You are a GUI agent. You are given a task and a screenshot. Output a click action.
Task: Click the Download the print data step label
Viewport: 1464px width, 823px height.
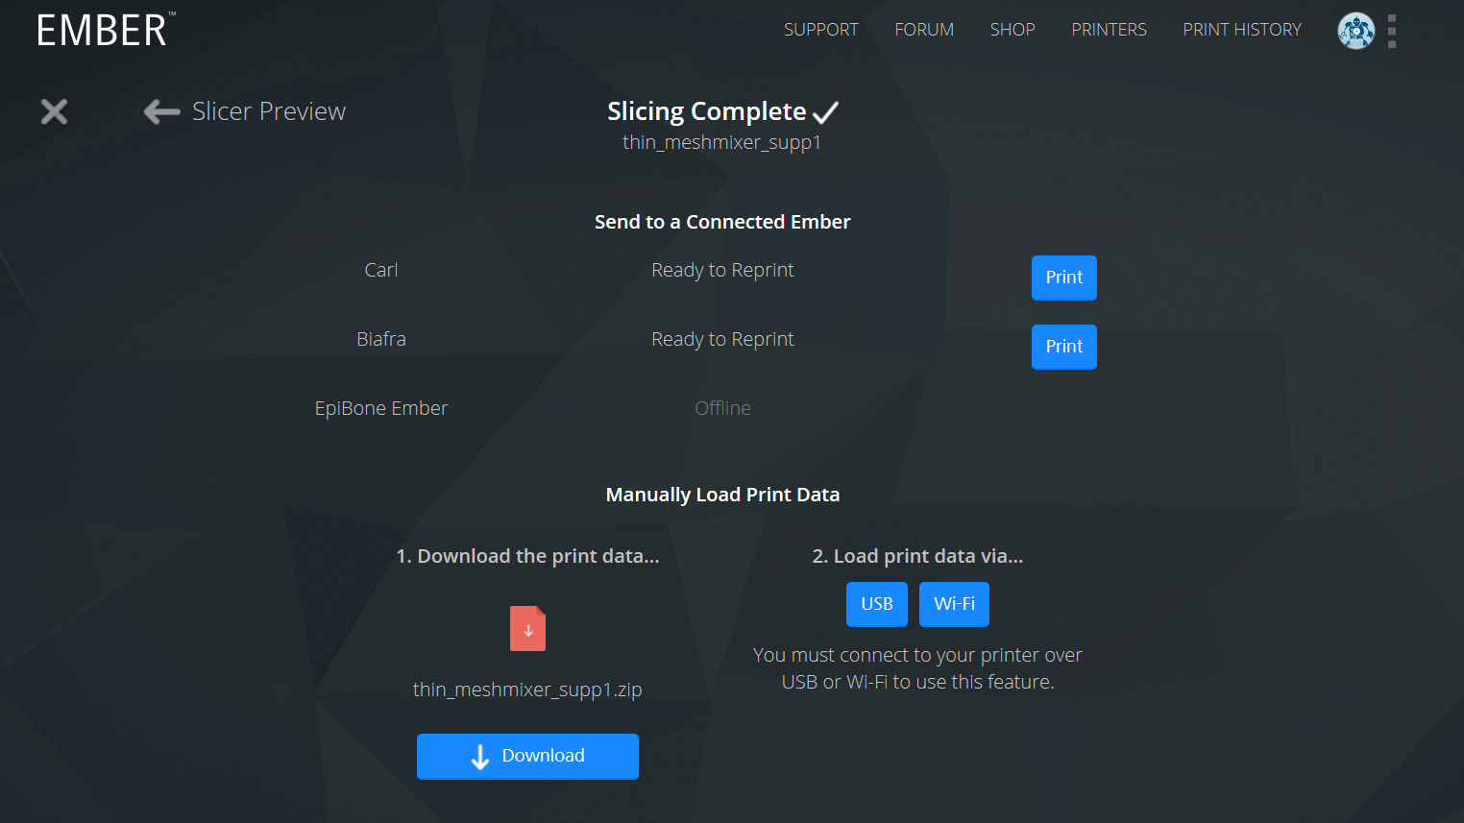[527, 556]
